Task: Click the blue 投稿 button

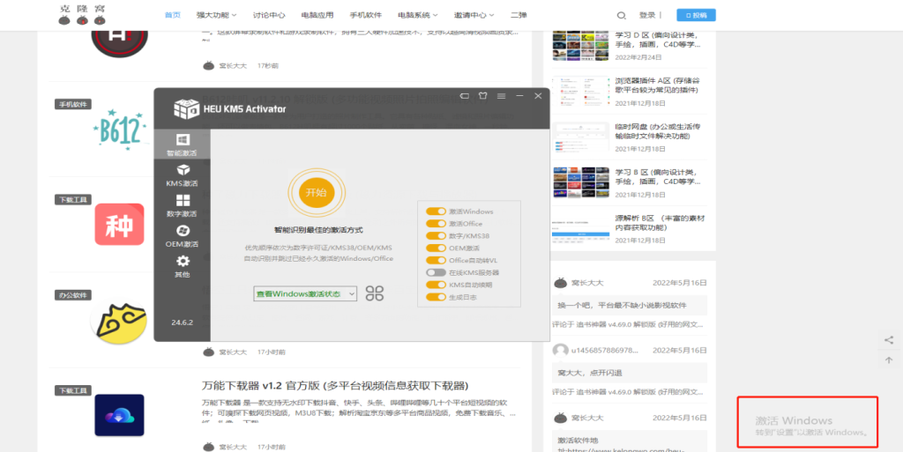Action: coord(697,15)
